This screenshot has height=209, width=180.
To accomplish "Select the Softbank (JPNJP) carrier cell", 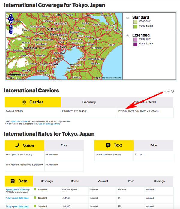I will click(33, 113).
